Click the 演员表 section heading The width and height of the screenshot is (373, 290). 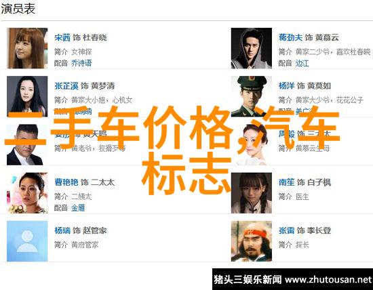click(x=18, y=9)
